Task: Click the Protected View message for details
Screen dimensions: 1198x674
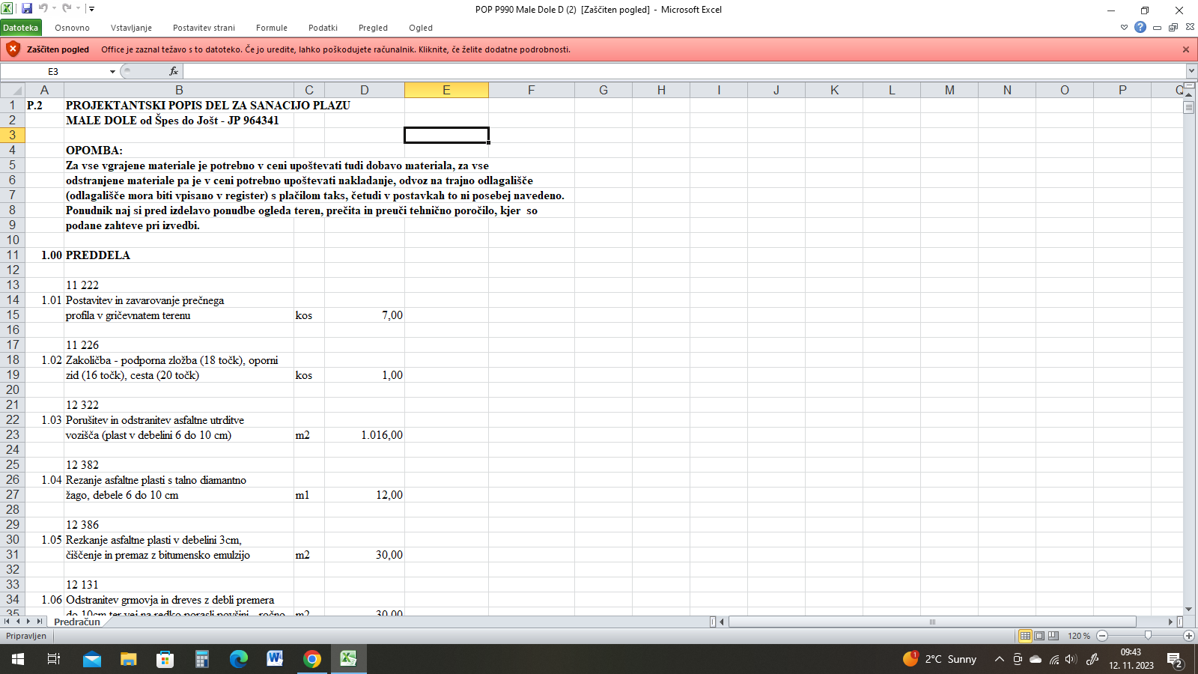Action: [335, 49]
